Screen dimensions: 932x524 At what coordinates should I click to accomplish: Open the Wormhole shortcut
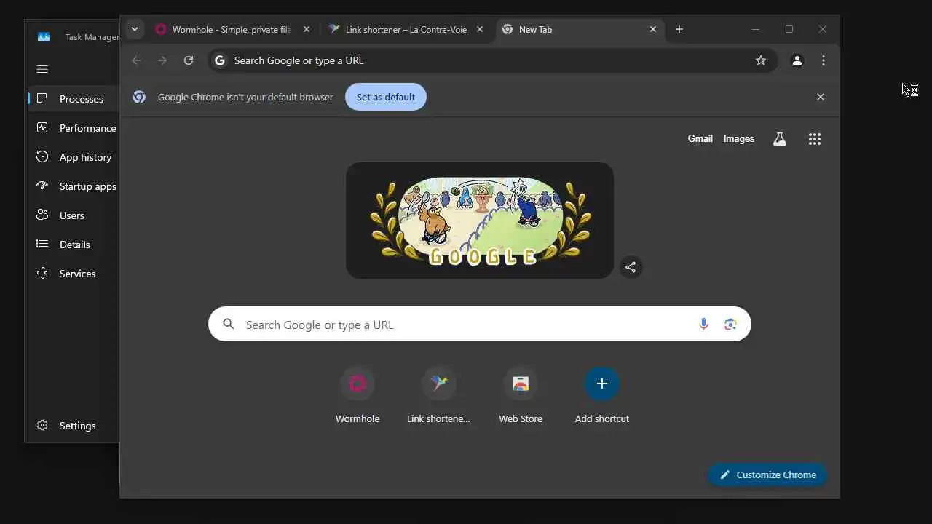(x=358, y=395)
